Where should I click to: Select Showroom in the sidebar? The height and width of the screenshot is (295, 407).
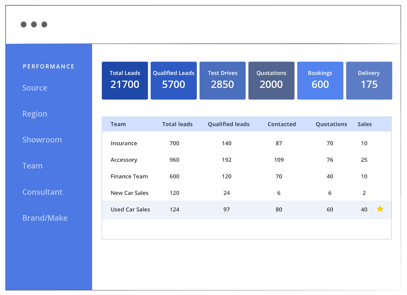coord(42,140)
